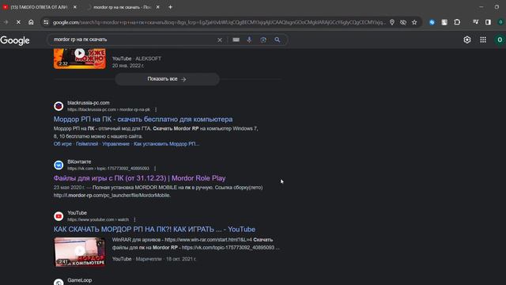This screenshot has height=285, width=506.
Task: Open Google quick settings gear
Action: (467, 40)
